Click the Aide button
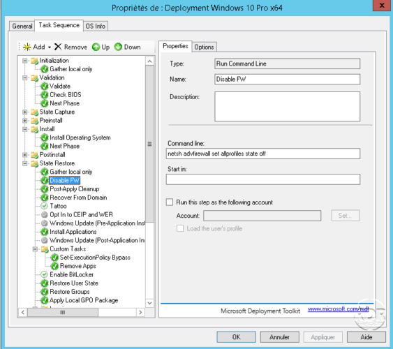393x349 pixels. click(366, 337)
